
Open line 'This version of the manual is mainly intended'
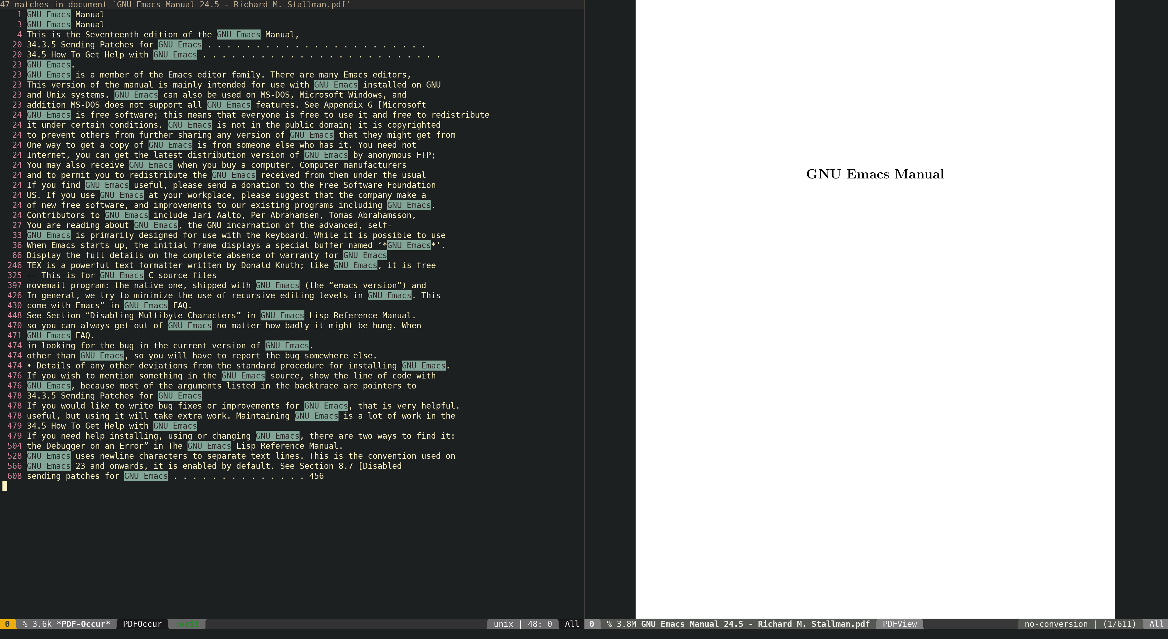coord(233,85)
